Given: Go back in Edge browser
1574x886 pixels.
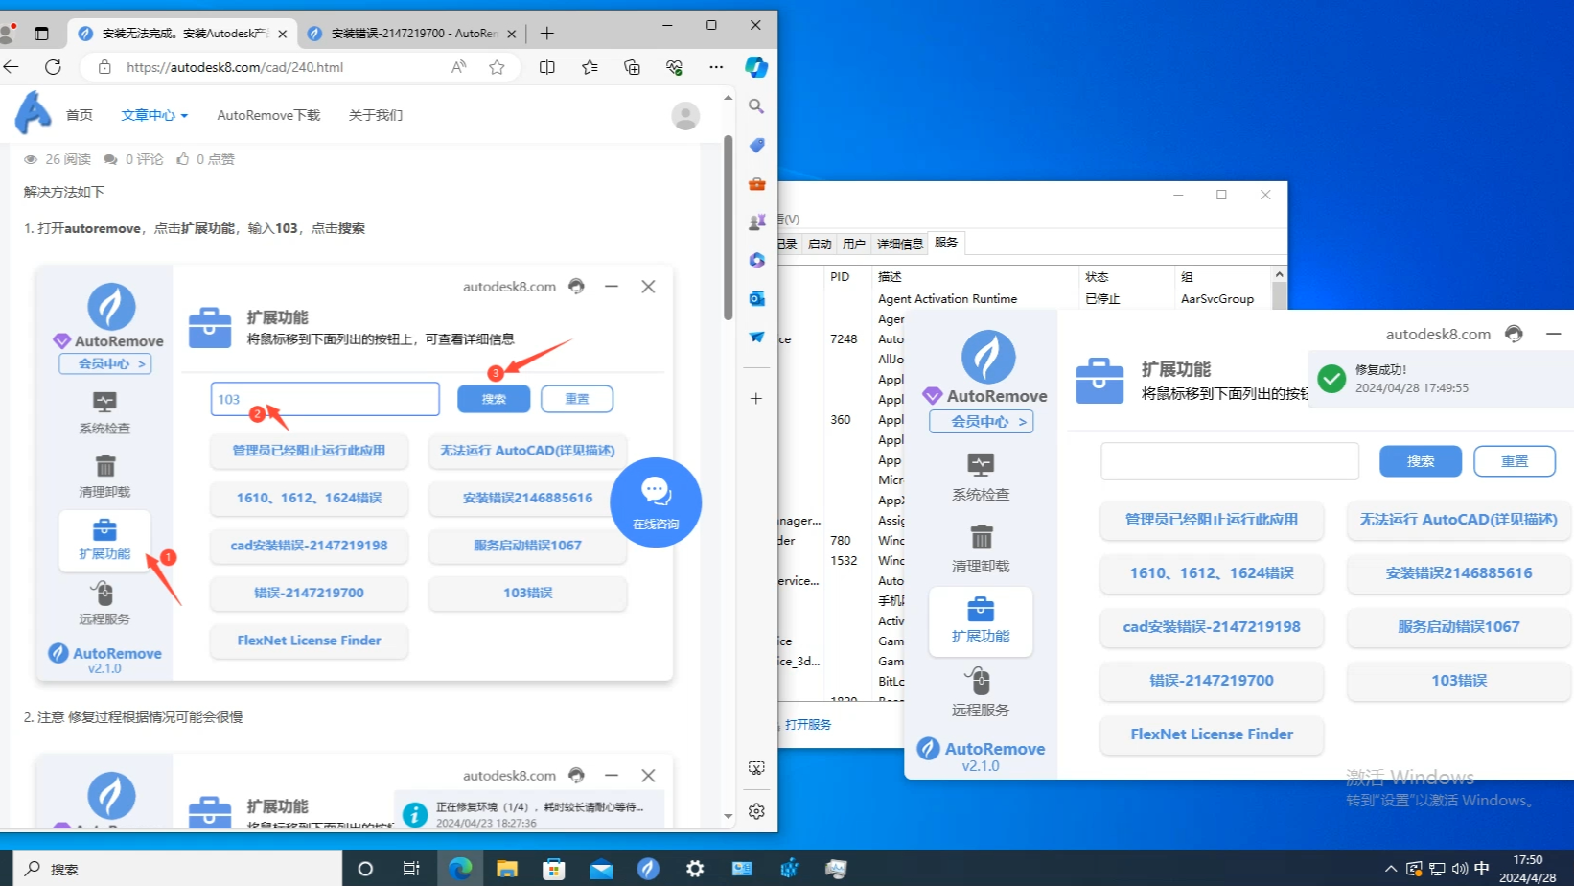Looking at the screenshot, I should tap(12, 67).
